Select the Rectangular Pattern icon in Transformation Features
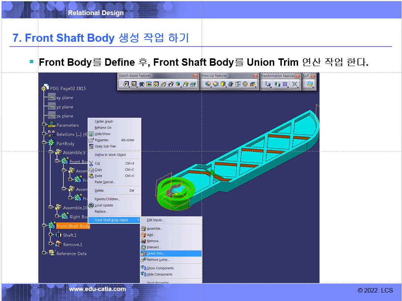 285,84
